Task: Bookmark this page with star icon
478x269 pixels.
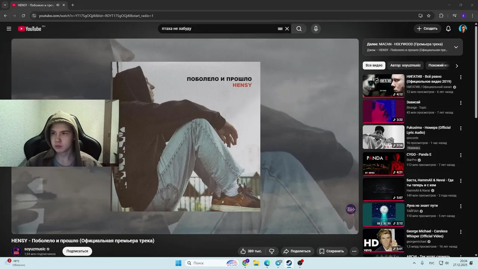Action: pos(429,16)
